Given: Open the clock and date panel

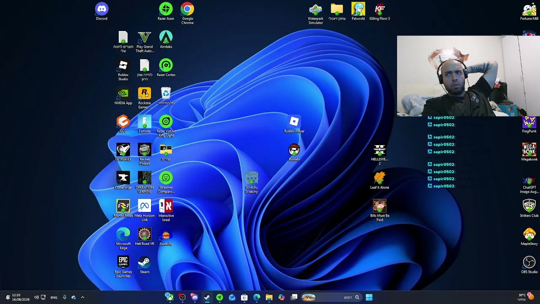Looking at the screenshot, I should coord(20,297).
